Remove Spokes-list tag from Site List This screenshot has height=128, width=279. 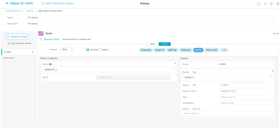pyautogui.click(x=56, y=70)
